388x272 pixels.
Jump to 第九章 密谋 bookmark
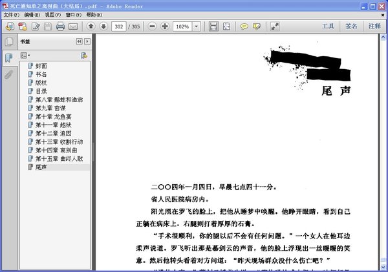50,108
